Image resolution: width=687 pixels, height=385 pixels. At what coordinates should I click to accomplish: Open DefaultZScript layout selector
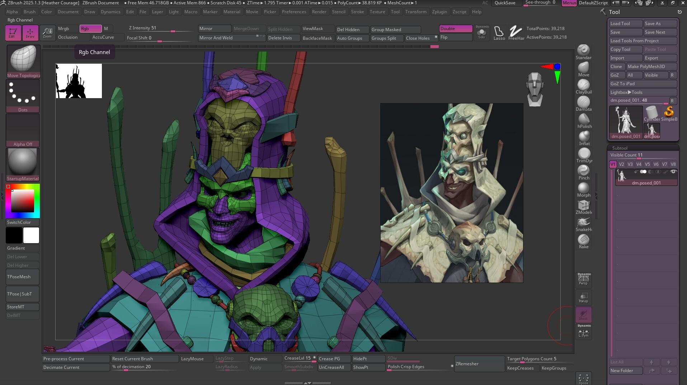(x=593, y=3)
